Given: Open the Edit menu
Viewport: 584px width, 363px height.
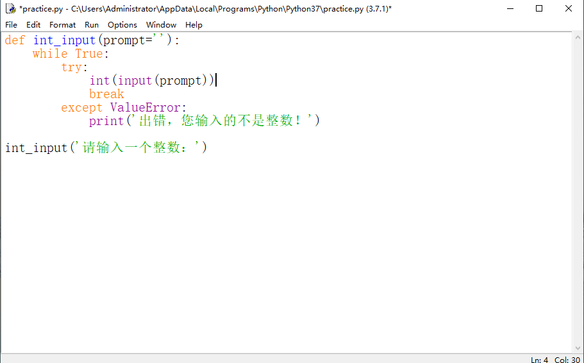Looking at the screenshot, I should tap(33, 25).
